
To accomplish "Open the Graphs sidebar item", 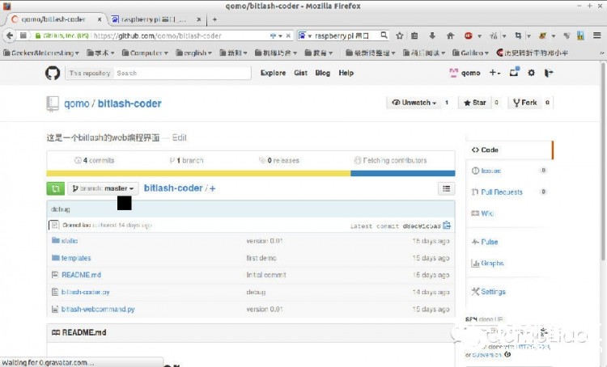I will (x=487, y=263).
